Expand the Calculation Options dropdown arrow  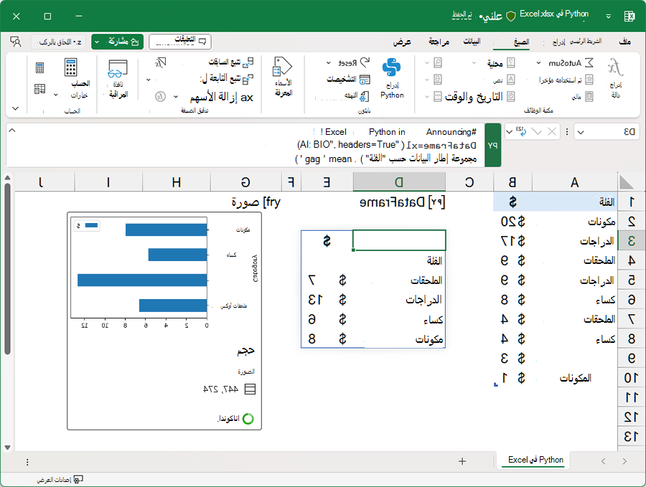tap(56, 95)
